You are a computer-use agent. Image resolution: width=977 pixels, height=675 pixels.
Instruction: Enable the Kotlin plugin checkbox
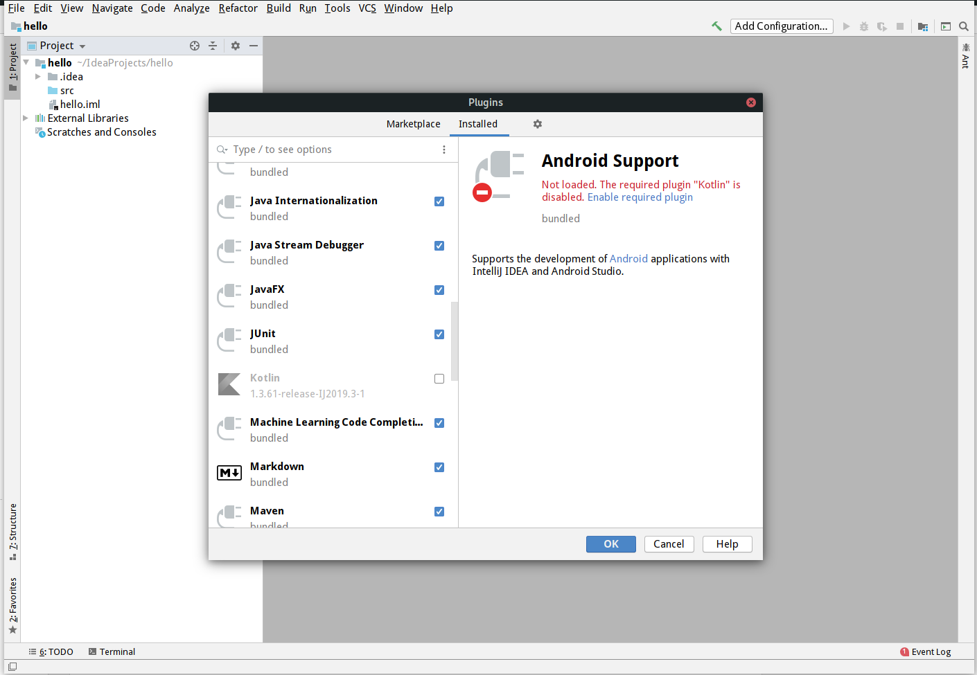click(439, 379)
